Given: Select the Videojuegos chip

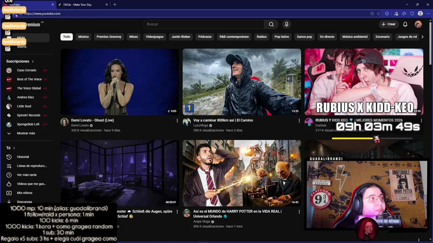Looking at the screenshot, I should 155,37.
